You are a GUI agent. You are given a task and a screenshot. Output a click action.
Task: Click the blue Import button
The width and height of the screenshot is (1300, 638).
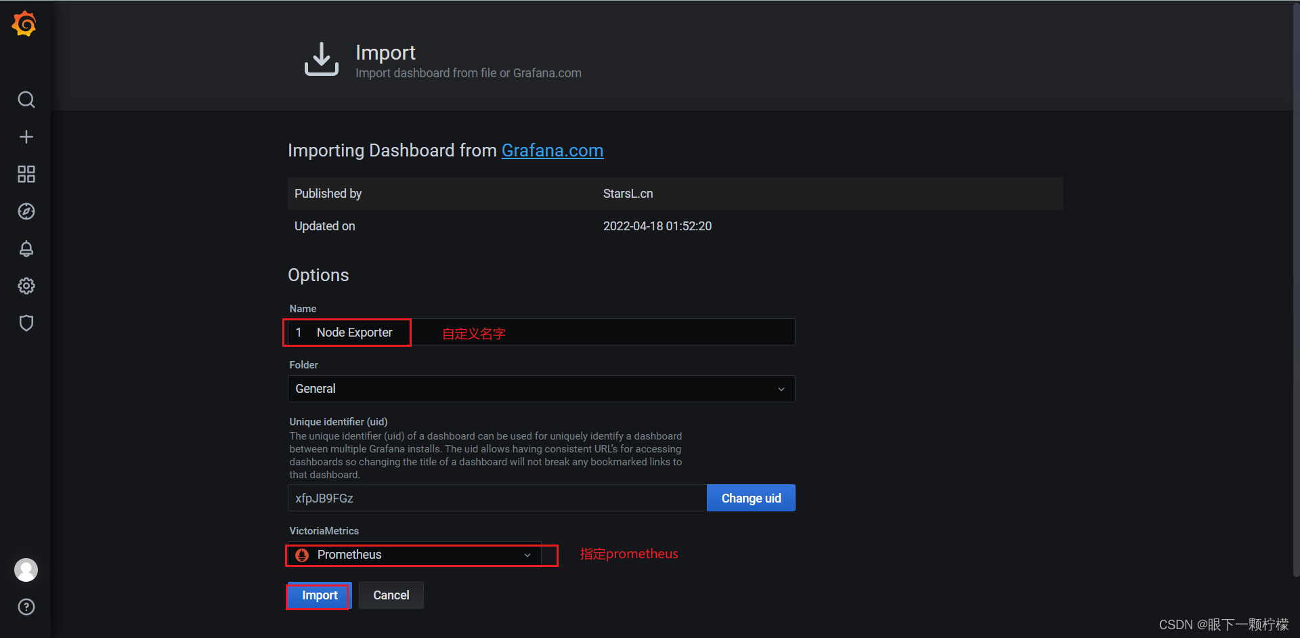pos(319,595)
